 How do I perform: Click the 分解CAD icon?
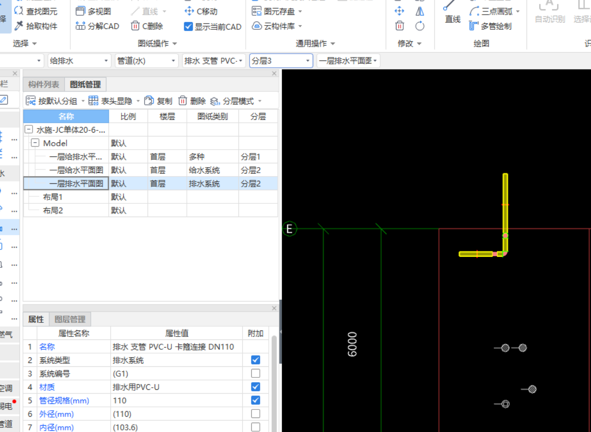[80, 26]
